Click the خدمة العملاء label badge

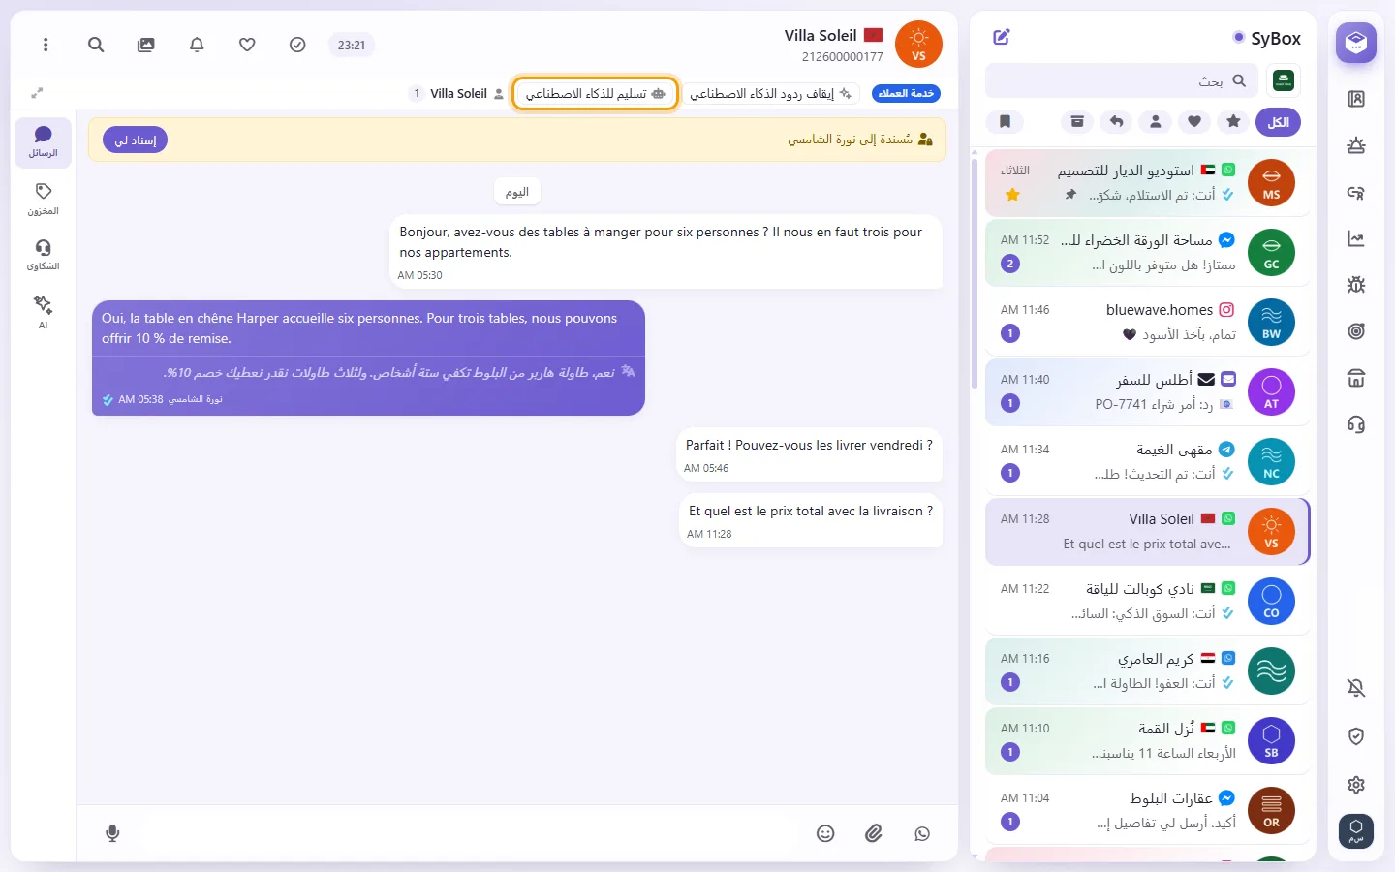[x=906, y=93]
